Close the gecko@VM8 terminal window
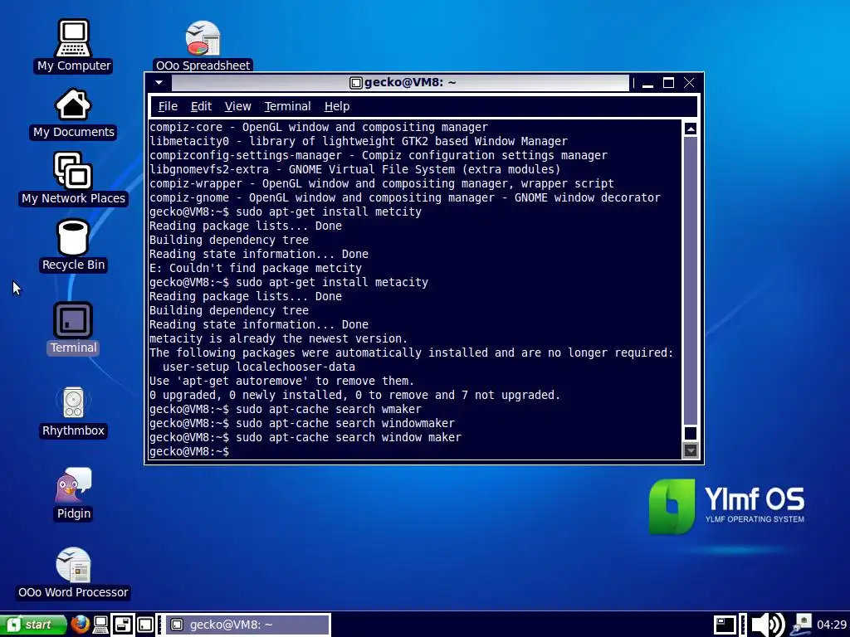Image resolution: width=850 pixels, height=637 pixels. (x=689, y=83)
